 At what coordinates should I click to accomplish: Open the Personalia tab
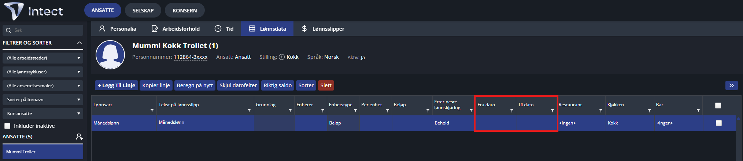118,28
